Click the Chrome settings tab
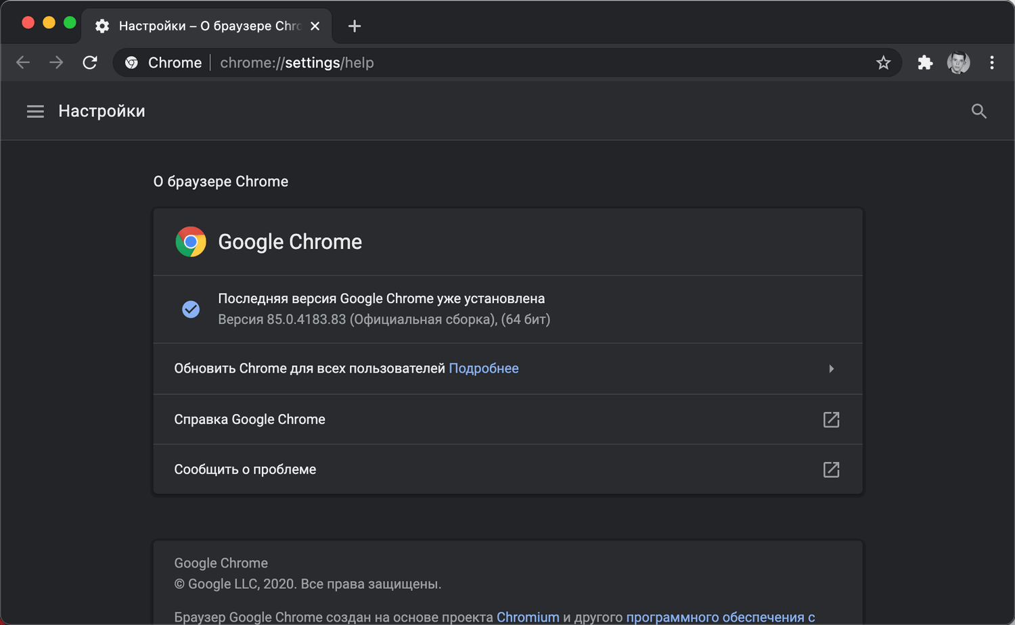1015x625 pixels. point(203,26)
